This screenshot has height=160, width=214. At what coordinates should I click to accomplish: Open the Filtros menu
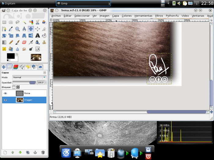tap(159, 16)
